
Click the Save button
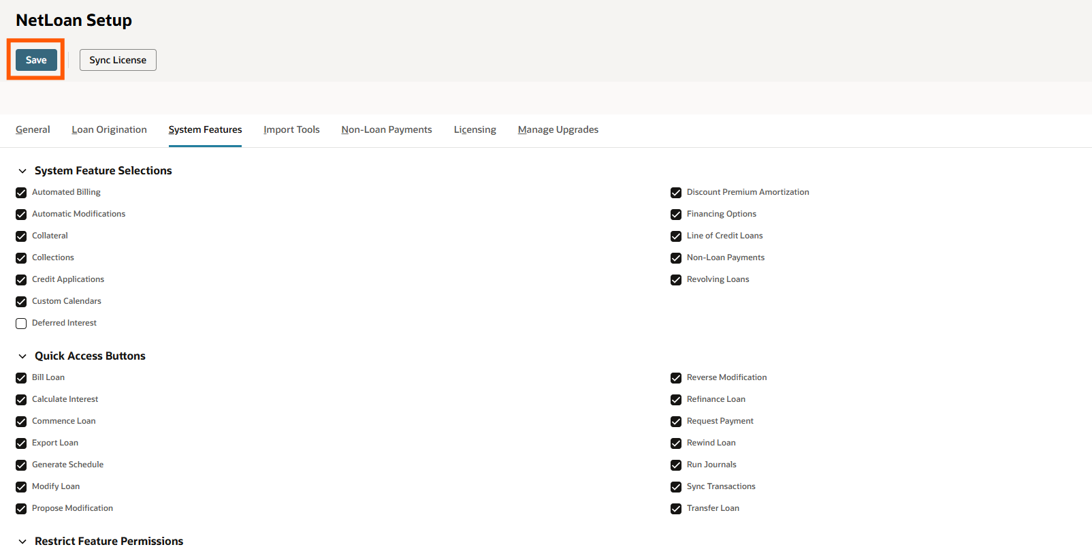pos(36,60)
